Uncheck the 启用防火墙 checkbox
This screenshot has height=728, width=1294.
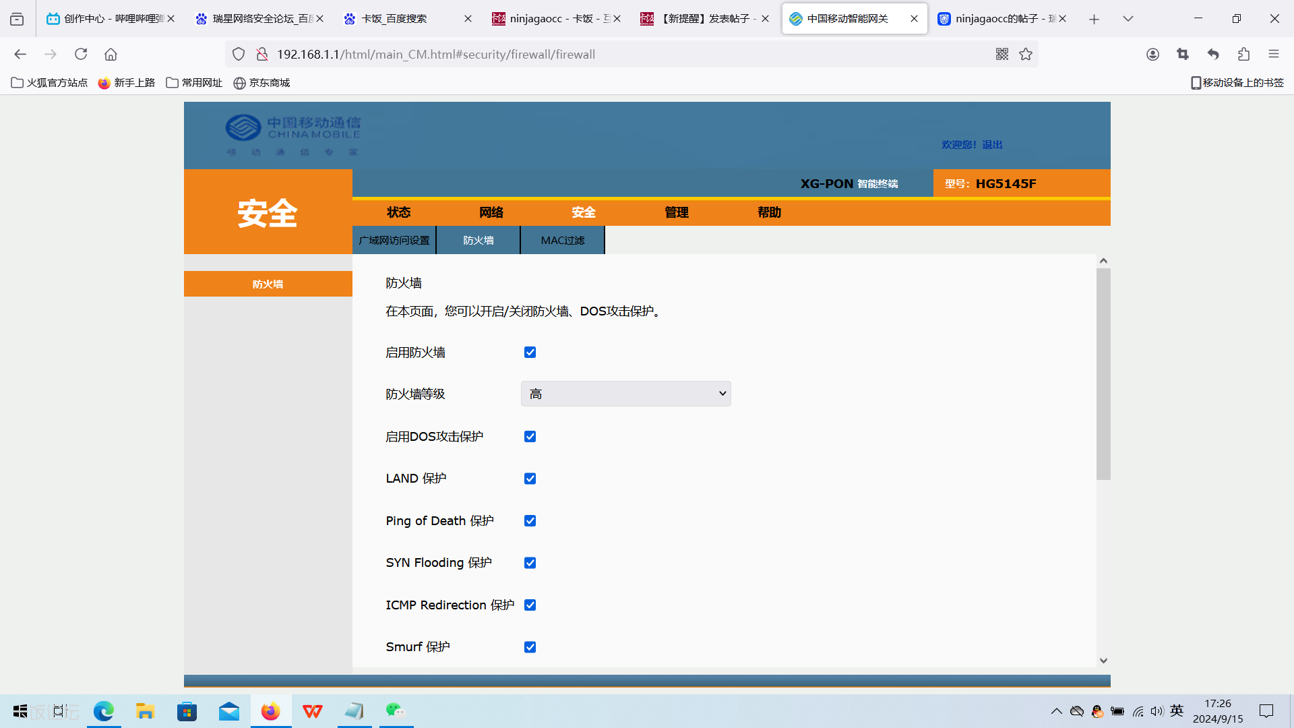(x=530, y=353)
